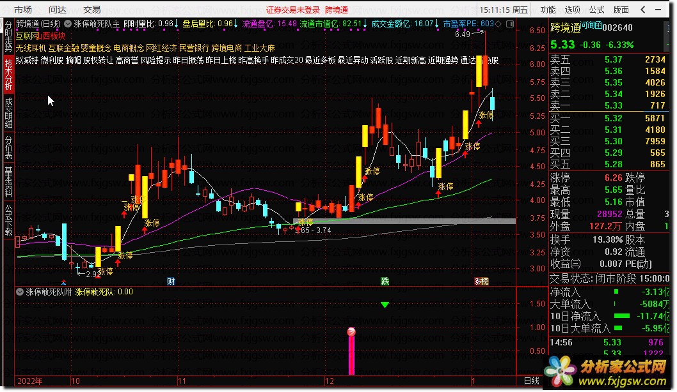The height and width of the screenshot is (392, 677).
Task: Click the green down triangle signal
Action: (385, 305)
